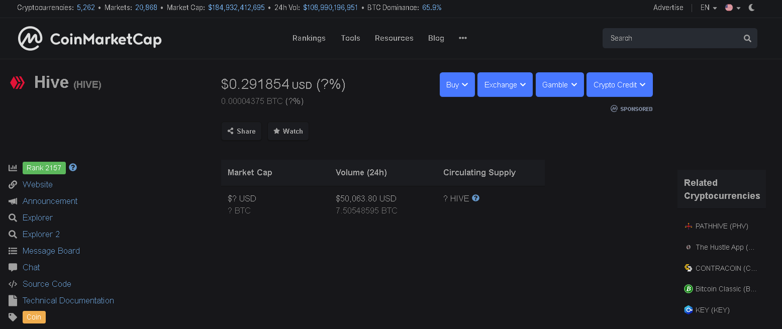Open the Buy dropdown
The image size is (782, 329).
click(x=457, y=84)
